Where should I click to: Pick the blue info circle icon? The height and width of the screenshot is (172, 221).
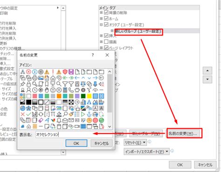pyautogui.click(x=35, y=72)
